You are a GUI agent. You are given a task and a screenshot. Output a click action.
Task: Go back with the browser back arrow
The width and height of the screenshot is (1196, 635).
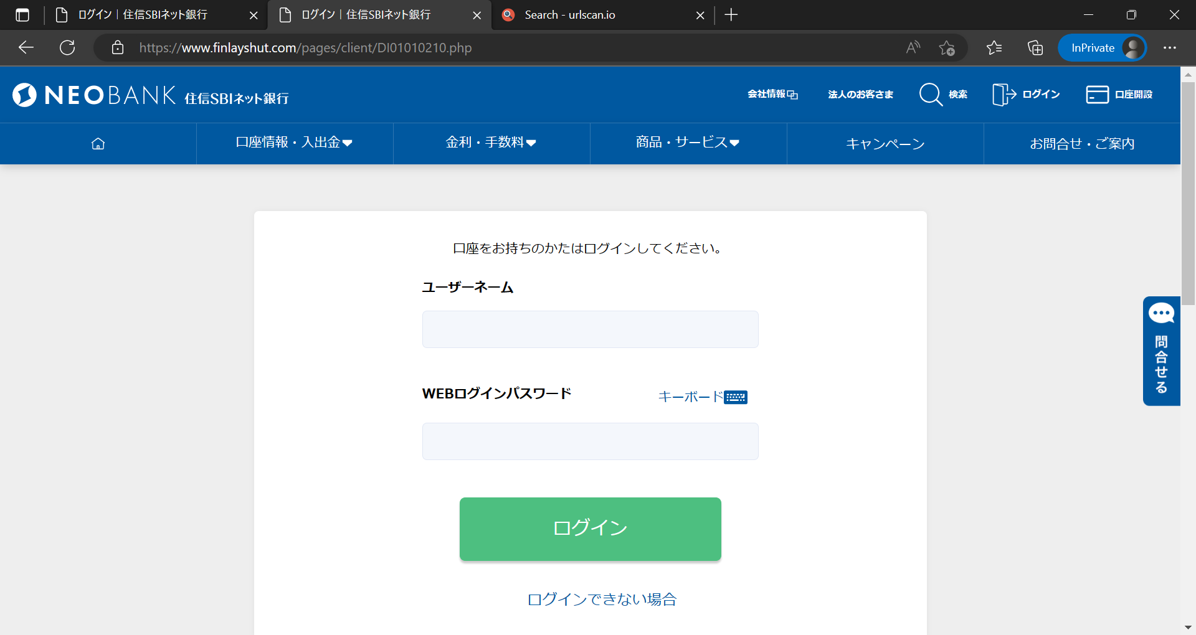pyautogui.click(x=26, y=47)
